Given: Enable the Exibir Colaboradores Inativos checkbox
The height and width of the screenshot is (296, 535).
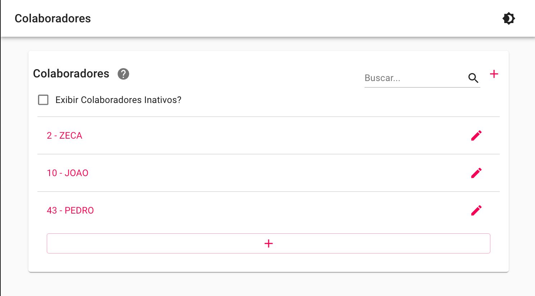Looking at the screenshot, I should click(x=43, y=100).
